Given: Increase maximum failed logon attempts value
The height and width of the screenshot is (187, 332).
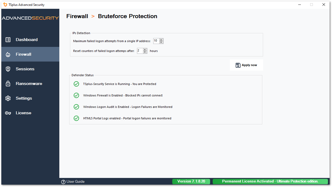Looking at the screenshot, I should (x=161, y=40).
